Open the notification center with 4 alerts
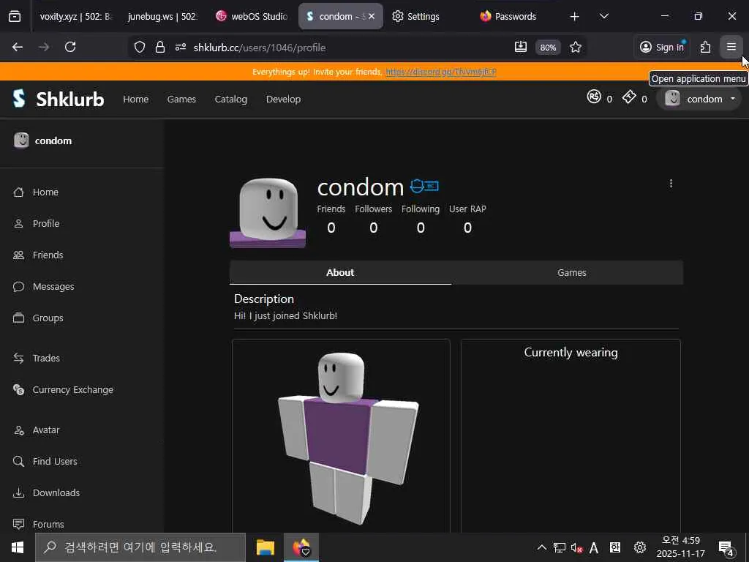749x562 pixels. point(726,547)
